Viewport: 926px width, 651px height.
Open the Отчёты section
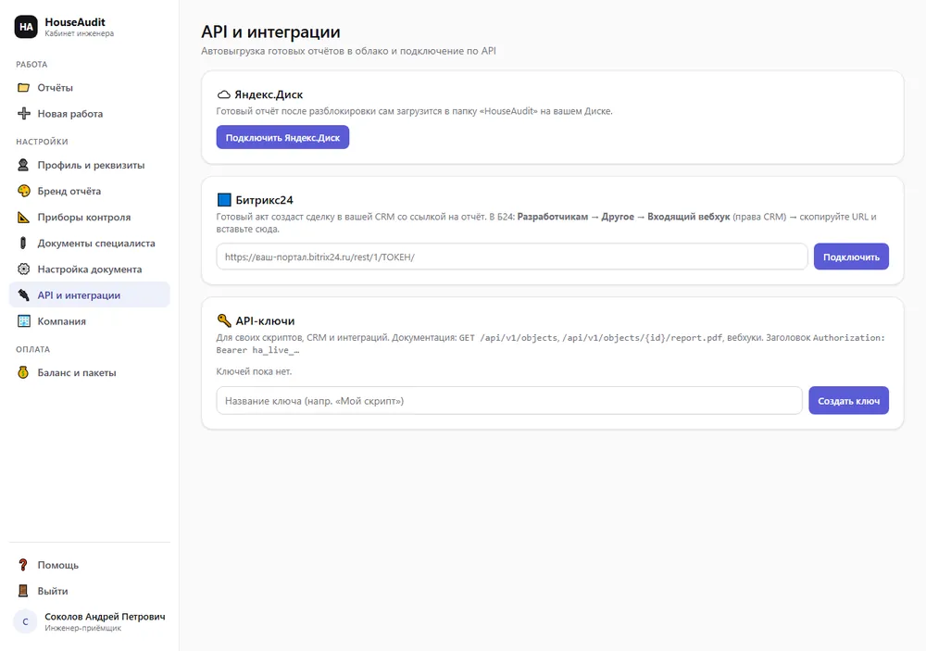[x=89, y=87]
